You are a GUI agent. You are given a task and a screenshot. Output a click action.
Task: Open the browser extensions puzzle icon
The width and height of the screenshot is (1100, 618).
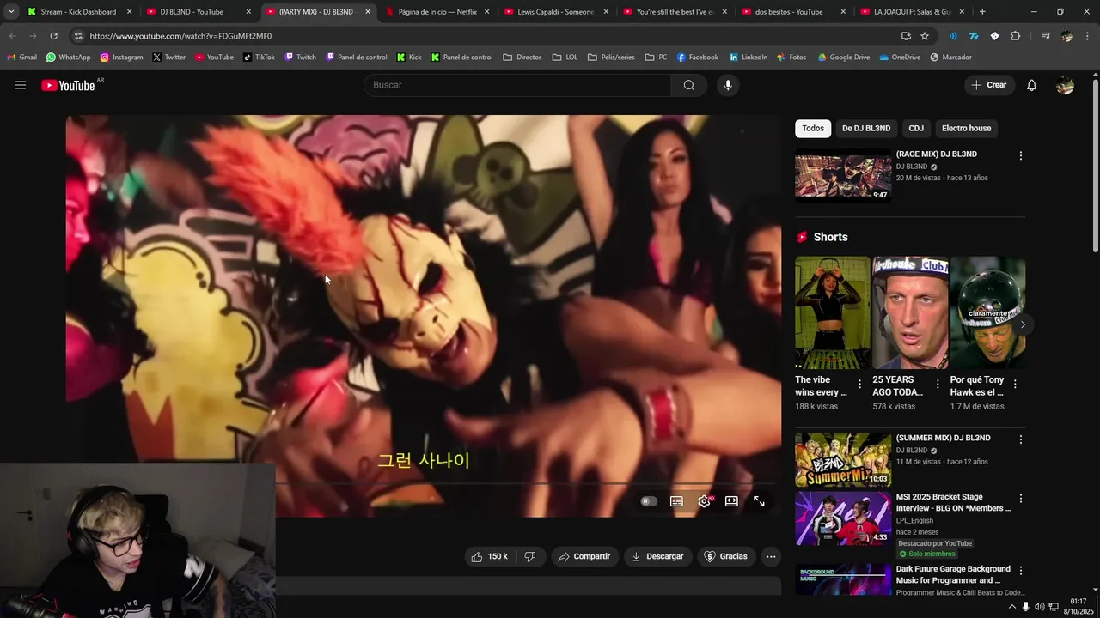(1015, 36)
